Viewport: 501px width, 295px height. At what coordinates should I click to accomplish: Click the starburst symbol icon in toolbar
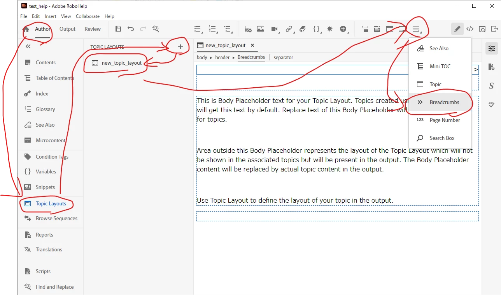click(x=330, y=29)
